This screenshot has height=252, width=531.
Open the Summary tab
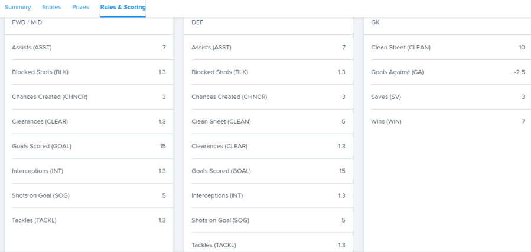click(x=18, y=7)
